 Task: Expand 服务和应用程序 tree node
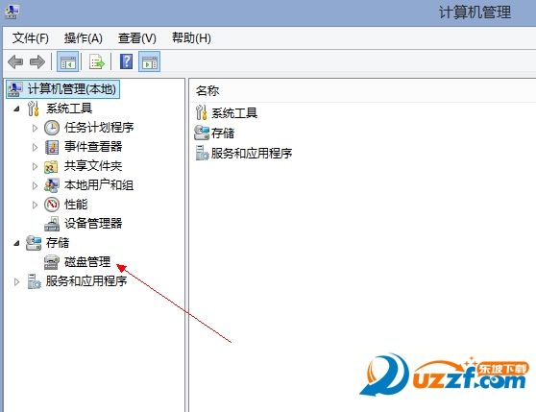[16, 281]
